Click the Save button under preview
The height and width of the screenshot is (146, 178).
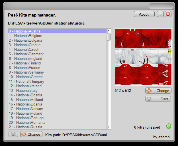point(158,99)
